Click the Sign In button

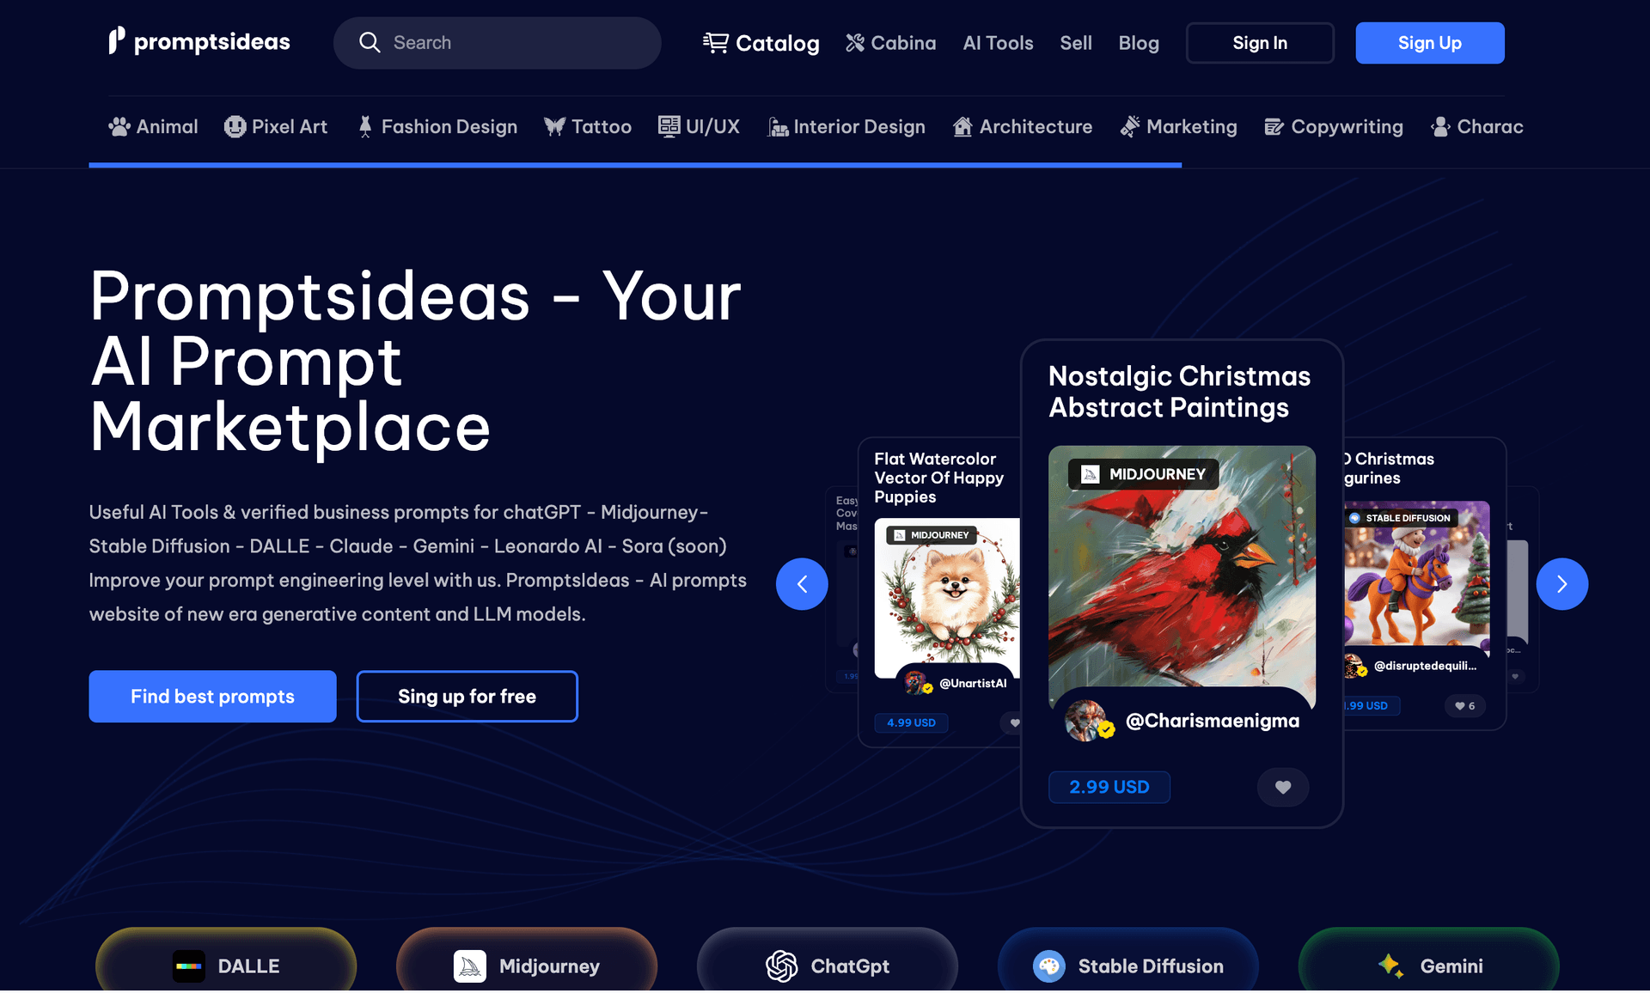(x=1260, y=43)
